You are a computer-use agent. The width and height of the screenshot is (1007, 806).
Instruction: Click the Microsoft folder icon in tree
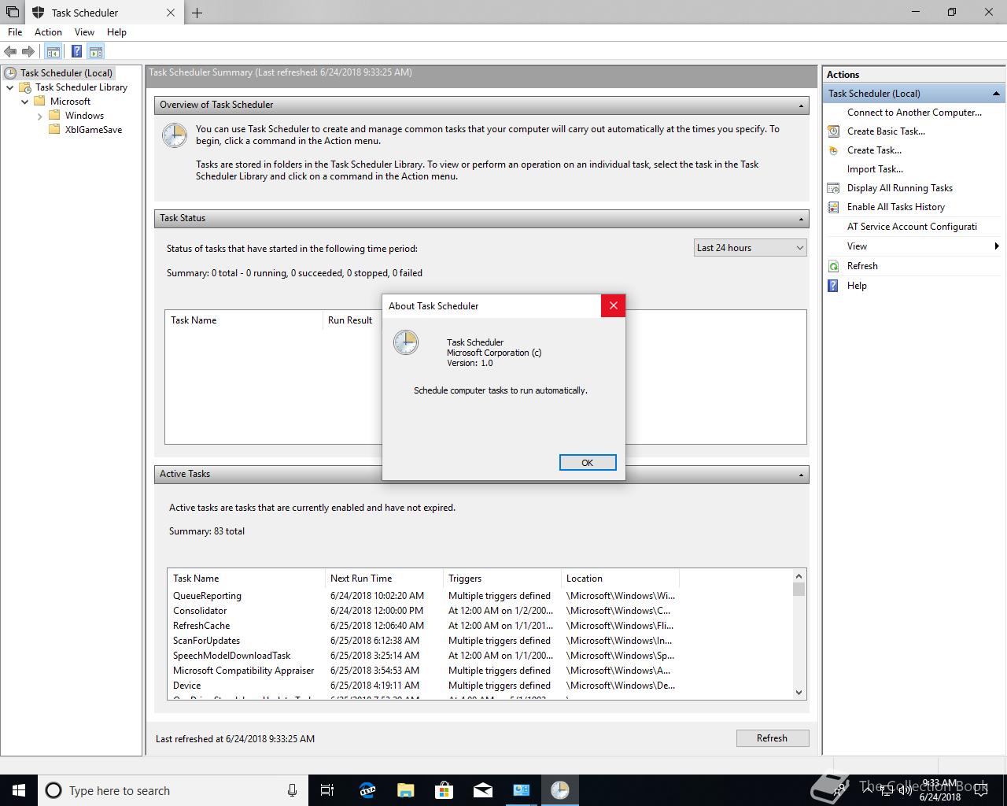tap(40, 102)
